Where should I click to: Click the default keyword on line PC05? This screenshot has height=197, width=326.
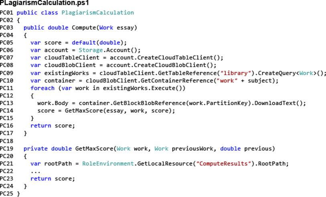pos(84,43)
